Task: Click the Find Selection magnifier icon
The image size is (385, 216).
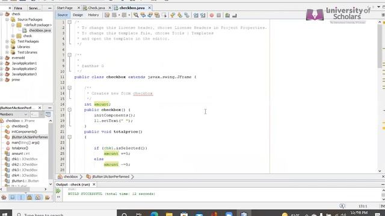Action: pos(136,15)
